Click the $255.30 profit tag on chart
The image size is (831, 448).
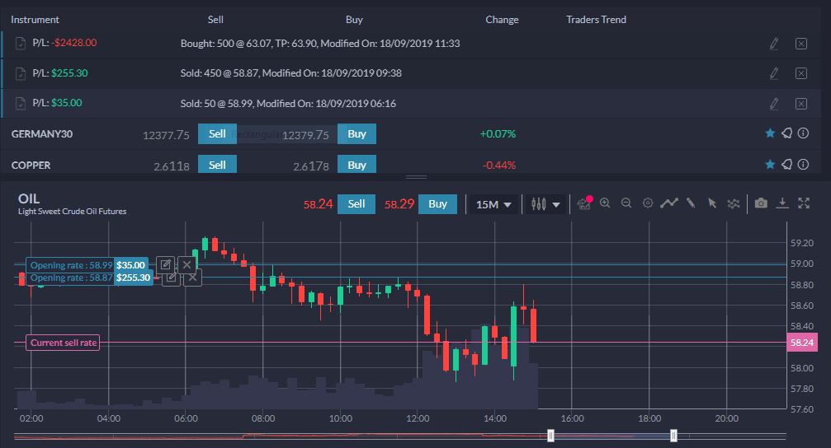point(133,278)
